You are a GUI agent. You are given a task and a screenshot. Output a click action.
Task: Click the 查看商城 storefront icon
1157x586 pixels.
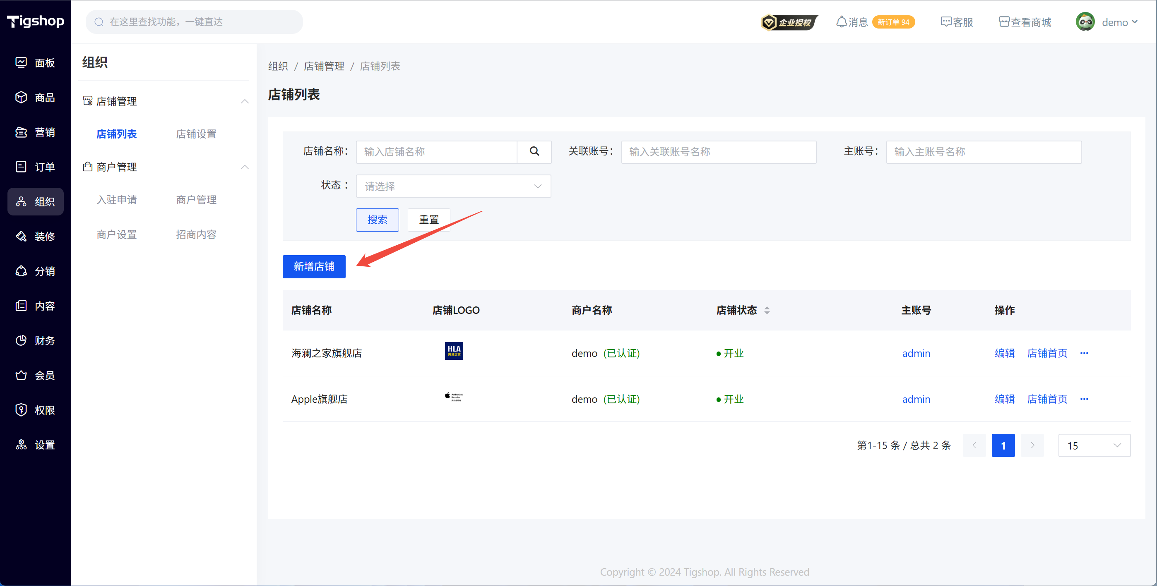pyautogui.click(x=1004, y=22)
